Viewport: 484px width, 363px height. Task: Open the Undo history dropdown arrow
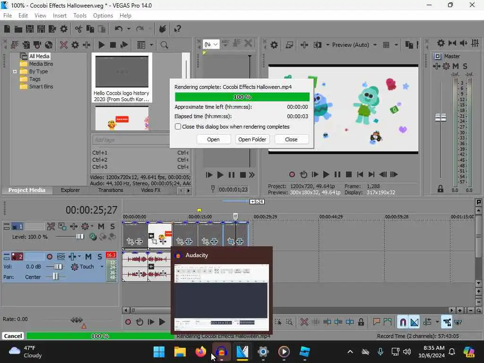[x=129, y=29]
